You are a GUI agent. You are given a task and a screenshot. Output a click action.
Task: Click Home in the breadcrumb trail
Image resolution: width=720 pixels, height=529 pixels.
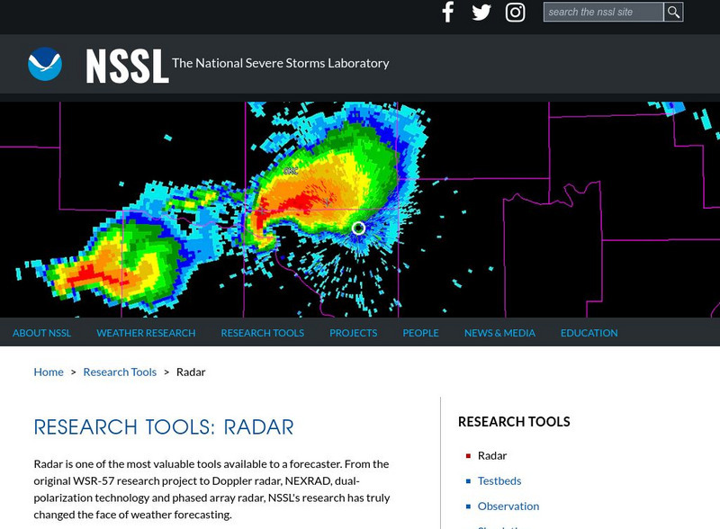click(x=49, y=372)
